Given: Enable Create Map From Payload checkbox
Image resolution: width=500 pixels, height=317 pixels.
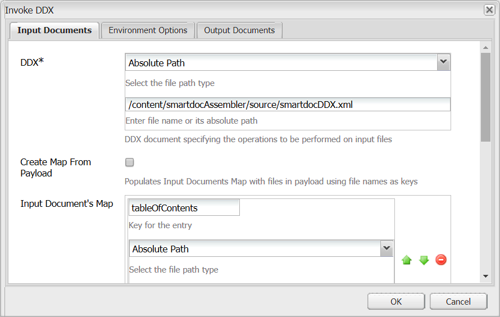Looking at the screenshot, I should tap(130, 162).
